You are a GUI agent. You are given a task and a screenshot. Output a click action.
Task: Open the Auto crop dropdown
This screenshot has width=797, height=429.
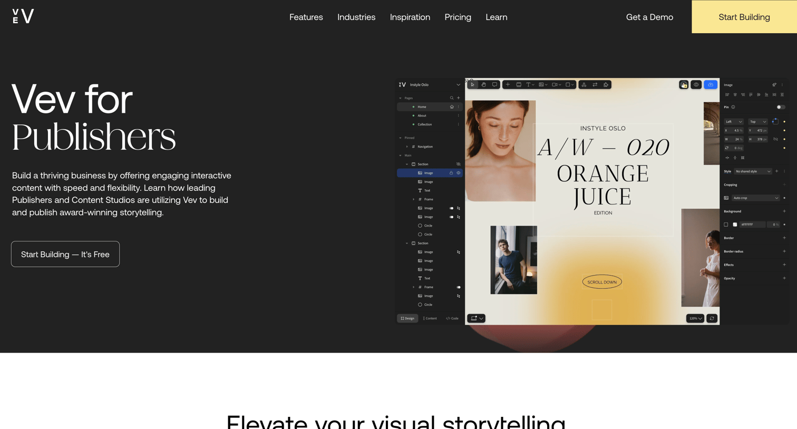[x=755, y=198]
